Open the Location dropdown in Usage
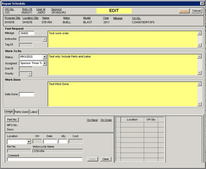This screenshot has width=206, height=169. pos(29,142)
